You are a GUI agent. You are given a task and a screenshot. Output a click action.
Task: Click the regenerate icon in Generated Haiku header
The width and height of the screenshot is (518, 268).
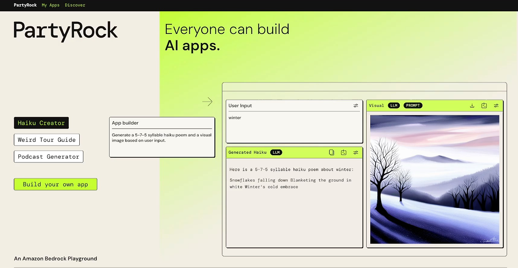click(344, 152)
